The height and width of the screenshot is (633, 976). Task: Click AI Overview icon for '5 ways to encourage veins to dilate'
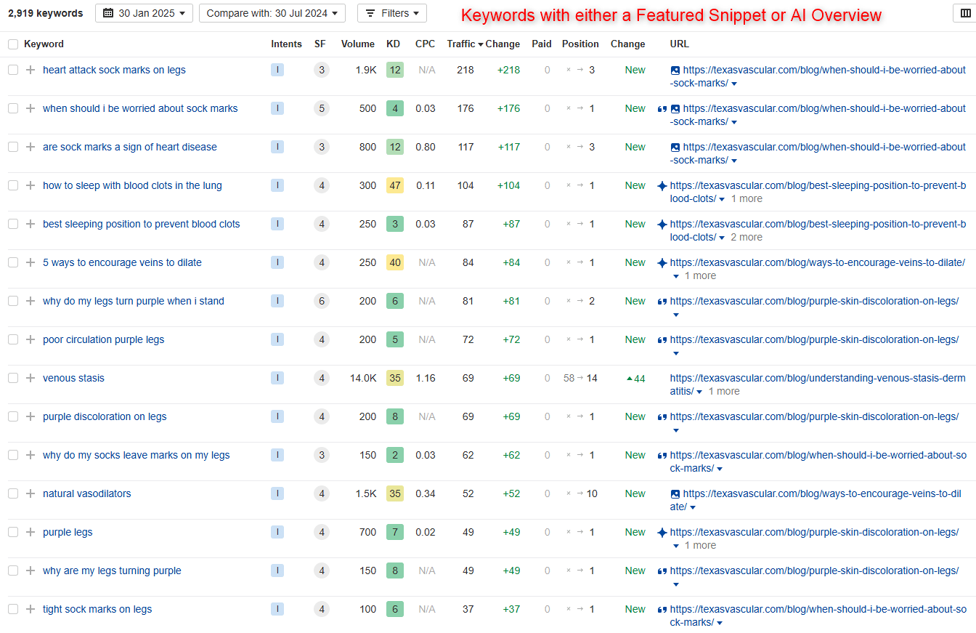pyautogui.click(x=662, y=263)
